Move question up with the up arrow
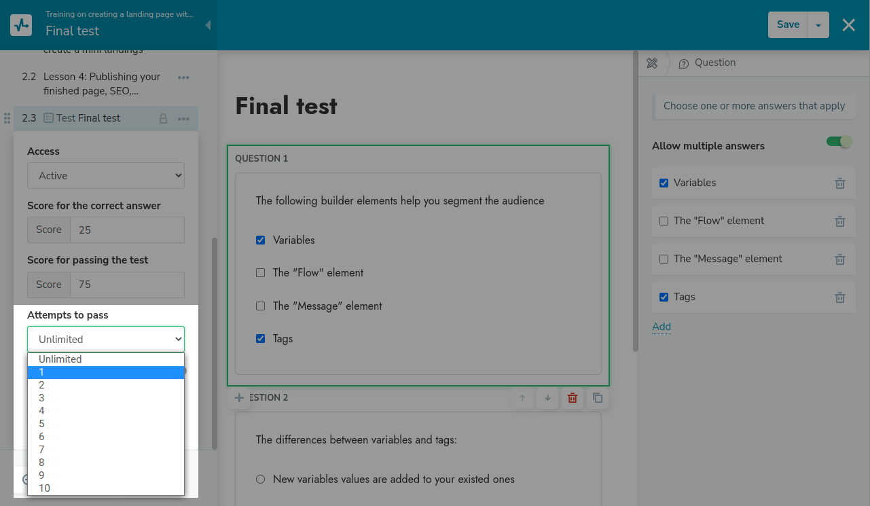The height and width of the screenshot is (506, 870). [522, 398]
